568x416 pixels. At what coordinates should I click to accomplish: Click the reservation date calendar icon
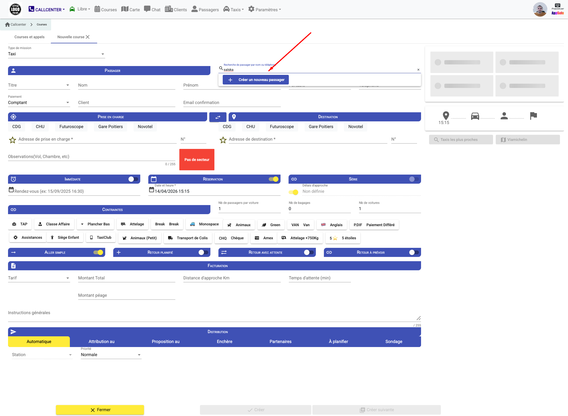pos(152,190)
